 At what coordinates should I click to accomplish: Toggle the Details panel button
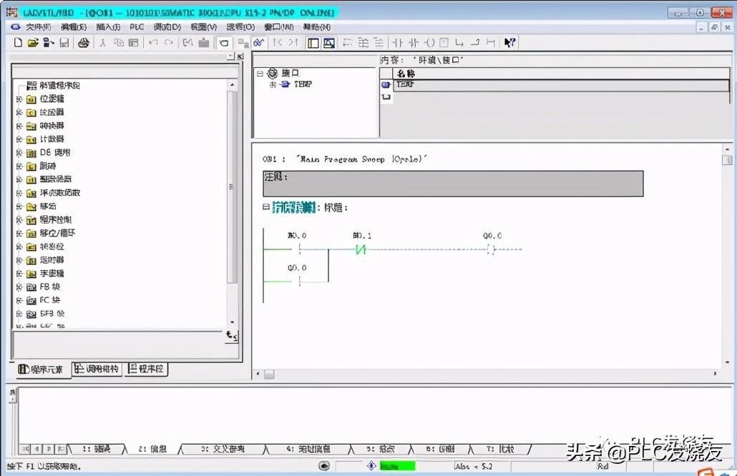click(329, 43)
